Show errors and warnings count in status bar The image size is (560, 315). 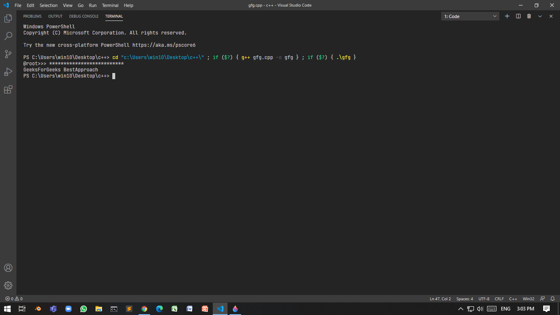(x=14, y=299)
